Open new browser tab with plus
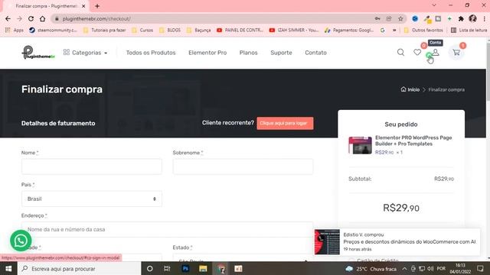Image resolution: width=490 pixels, height=275 pixels. [97, 6]
